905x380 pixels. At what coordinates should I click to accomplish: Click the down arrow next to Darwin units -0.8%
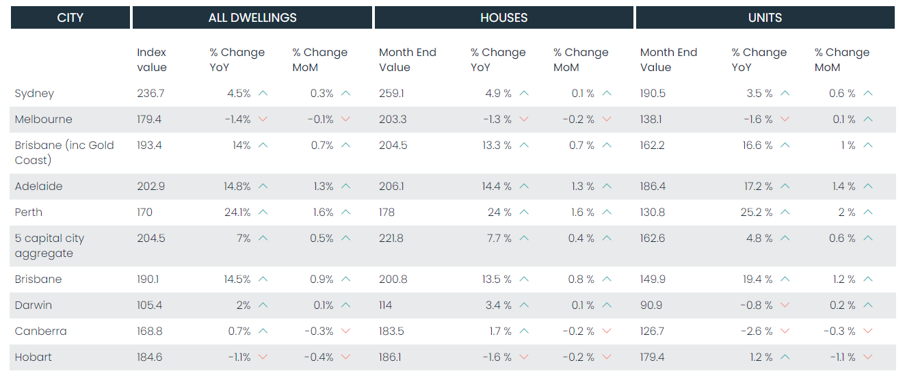785,306
